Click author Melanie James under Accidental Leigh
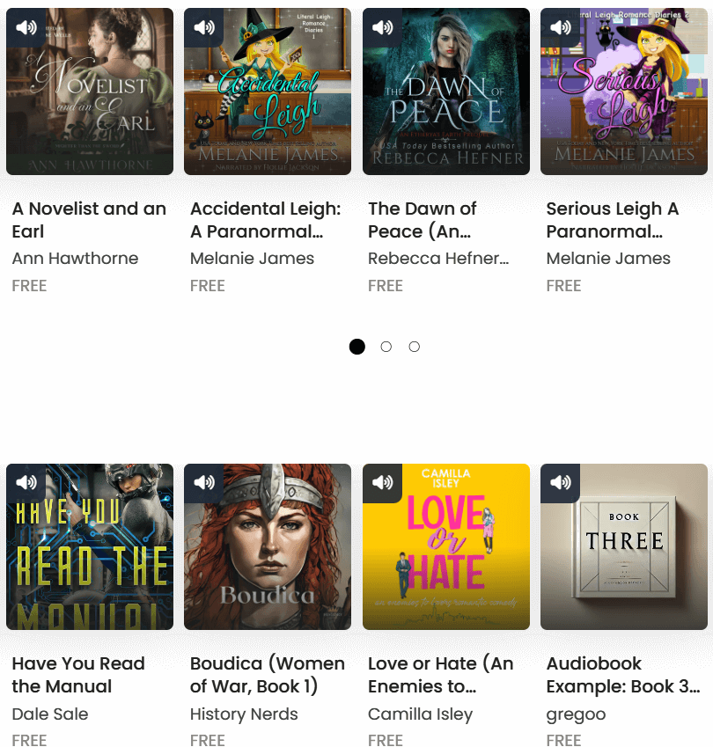713x747 pixels. pos(252,258)
